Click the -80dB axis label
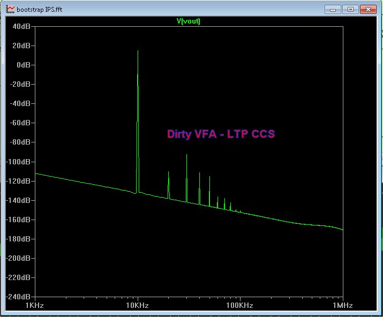 tap(20, 142)
